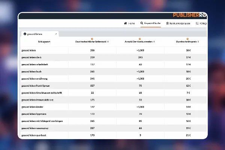
Task: Select keyword 'gesund leben arbeitsheft'
Action: (x=35, y=64)
